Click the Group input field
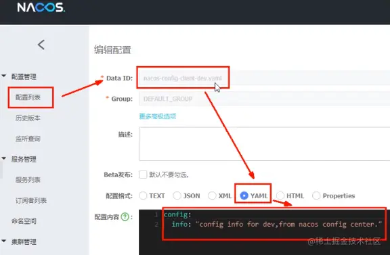Screen dimensions: 390x255 pyautogui.click(x=264, y=99)
